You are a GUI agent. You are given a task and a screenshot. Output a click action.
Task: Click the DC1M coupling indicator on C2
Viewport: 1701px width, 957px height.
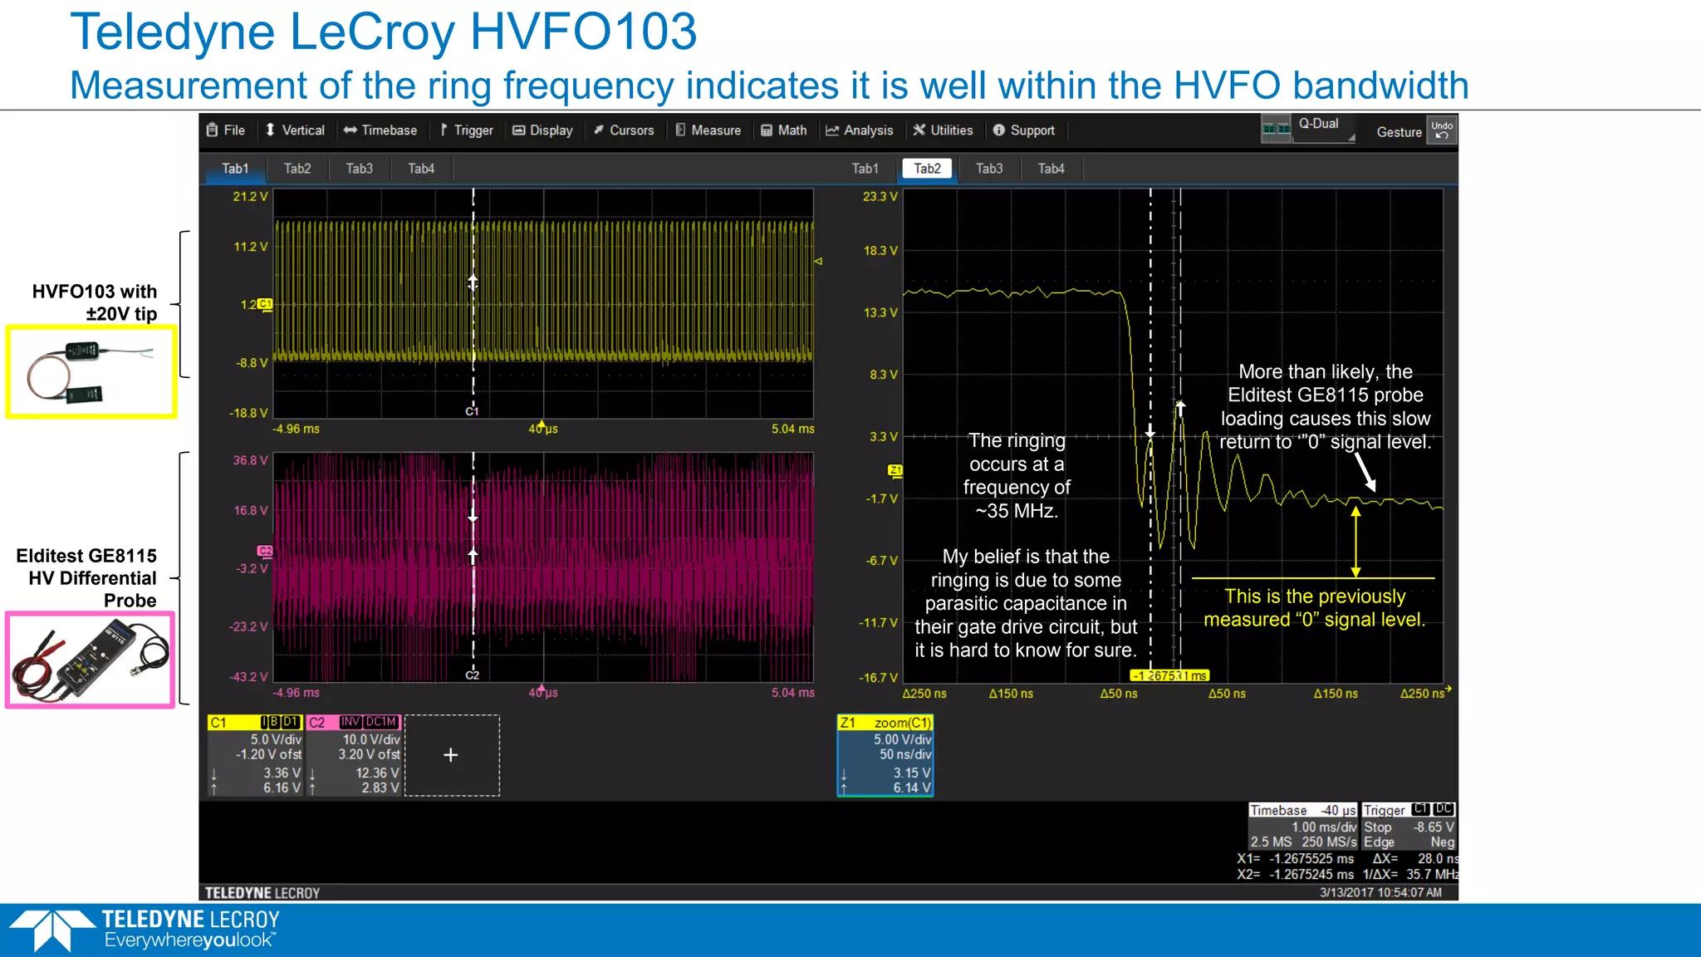[x=381, y=722]
